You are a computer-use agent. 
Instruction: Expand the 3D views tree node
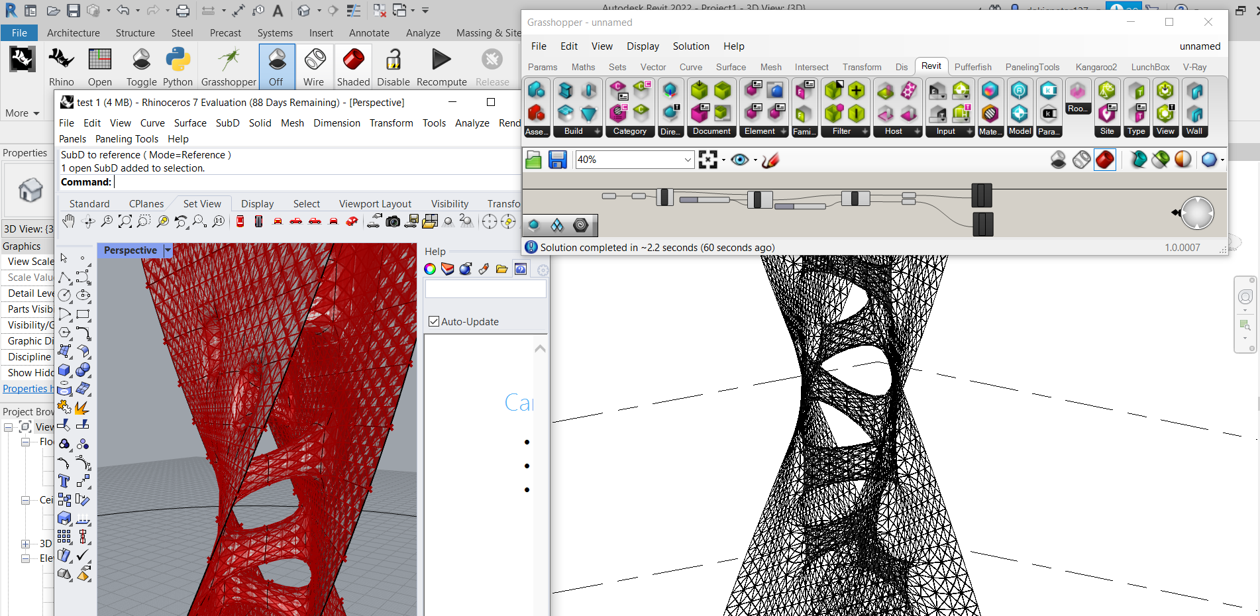coord(25,544)
